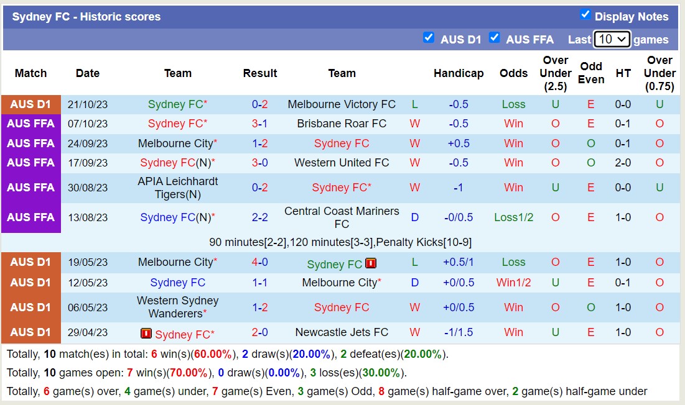Click the AUS FFA badge on the 07/10/23 row

[x=30, y=124]
